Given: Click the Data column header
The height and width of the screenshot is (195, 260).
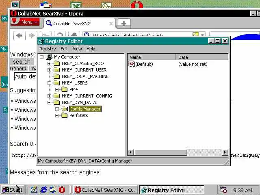Looking at the screenshot, I should [202, 57].
